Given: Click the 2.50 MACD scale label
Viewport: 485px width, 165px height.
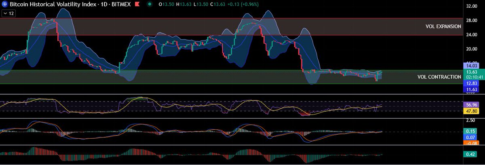Looking at the screenshot, I should 470,121.
